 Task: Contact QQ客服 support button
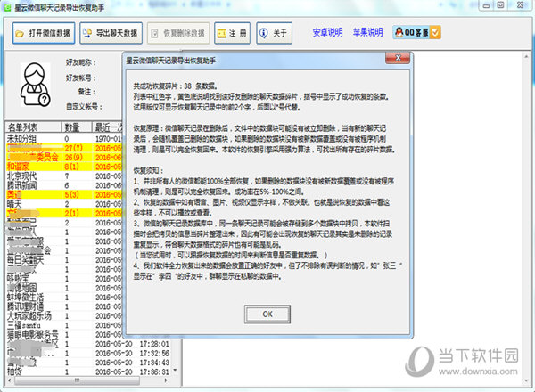tap(416, 32)
